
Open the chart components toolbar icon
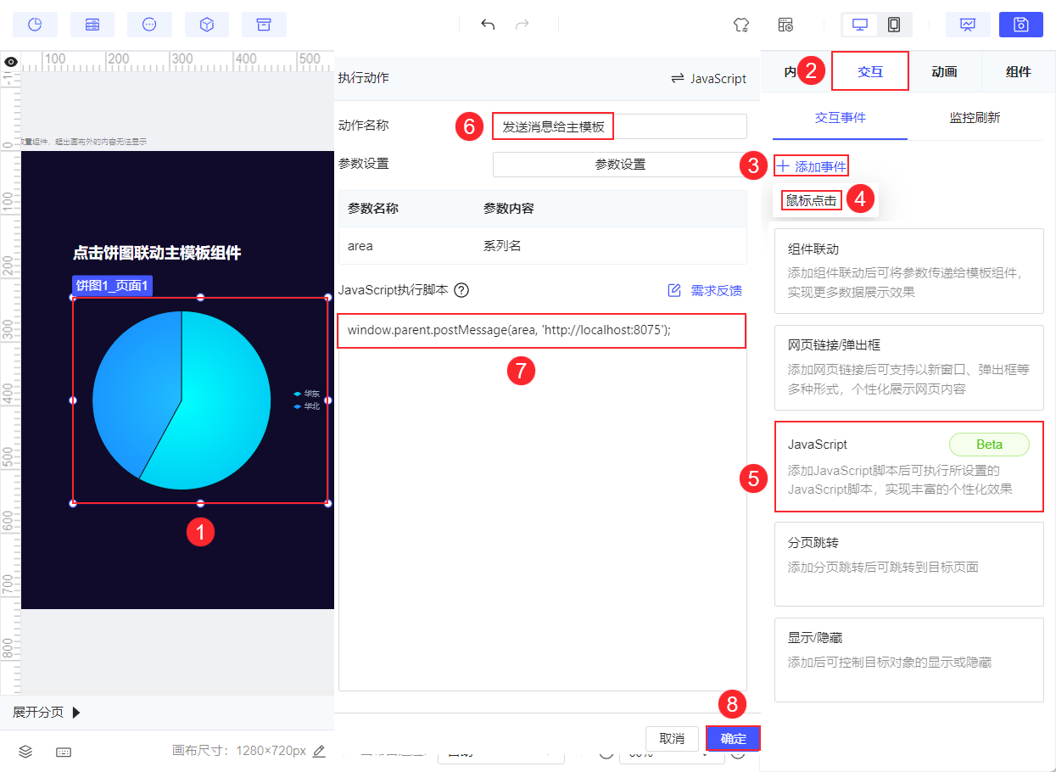[x=35, y=25]
